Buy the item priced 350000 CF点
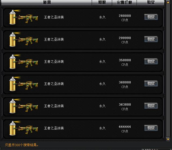Screen dimensions: 172x150 click(x=151, y=61)
